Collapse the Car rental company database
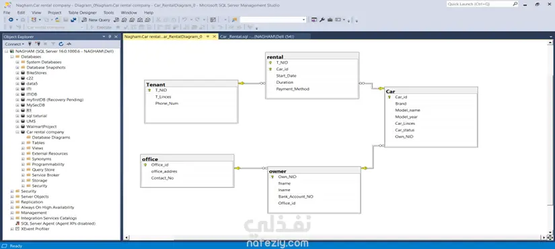 click(x=17, y=132)
